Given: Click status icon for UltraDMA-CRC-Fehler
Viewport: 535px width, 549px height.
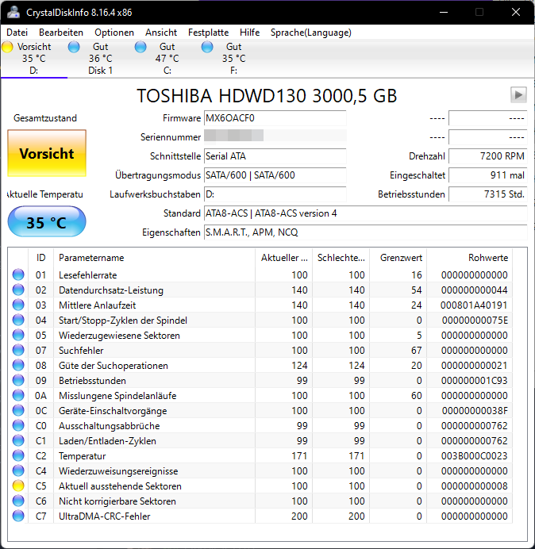Looking at the screenshot, I should [x=18, y=516].
